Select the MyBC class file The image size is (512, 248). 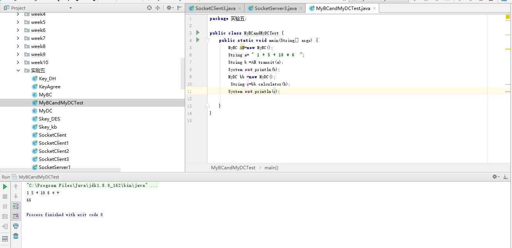coord(45,95)
